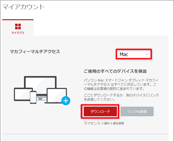174x142 pixels.
Task: Click the smartphone image in the devices illustration
Action: click(x=33, y=97)
